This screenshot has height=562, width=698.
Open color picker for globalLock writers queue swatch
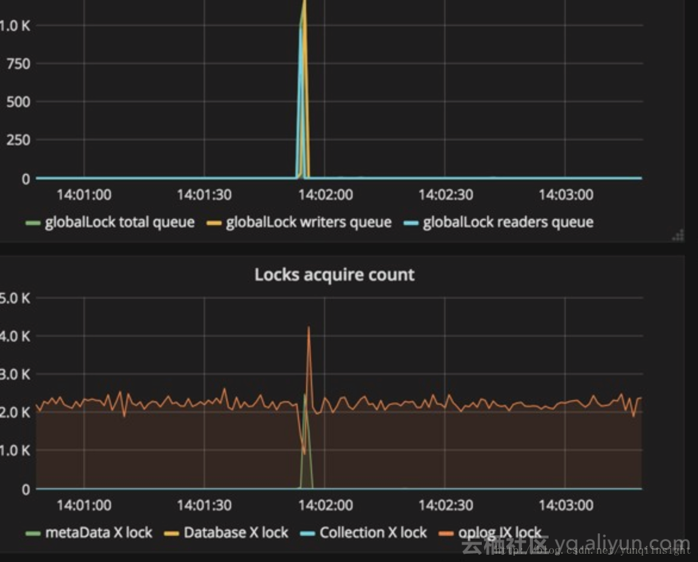pyautogui.click(x=214, y=223)
